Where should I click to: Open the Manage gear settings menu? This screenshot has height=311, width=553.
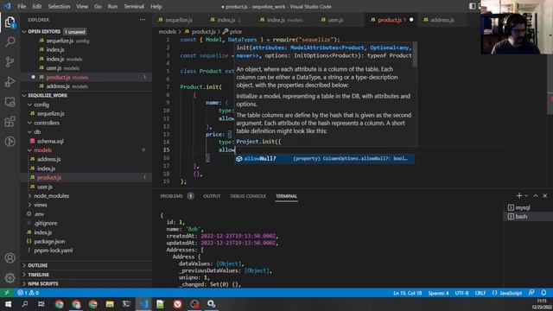[10, 278]
